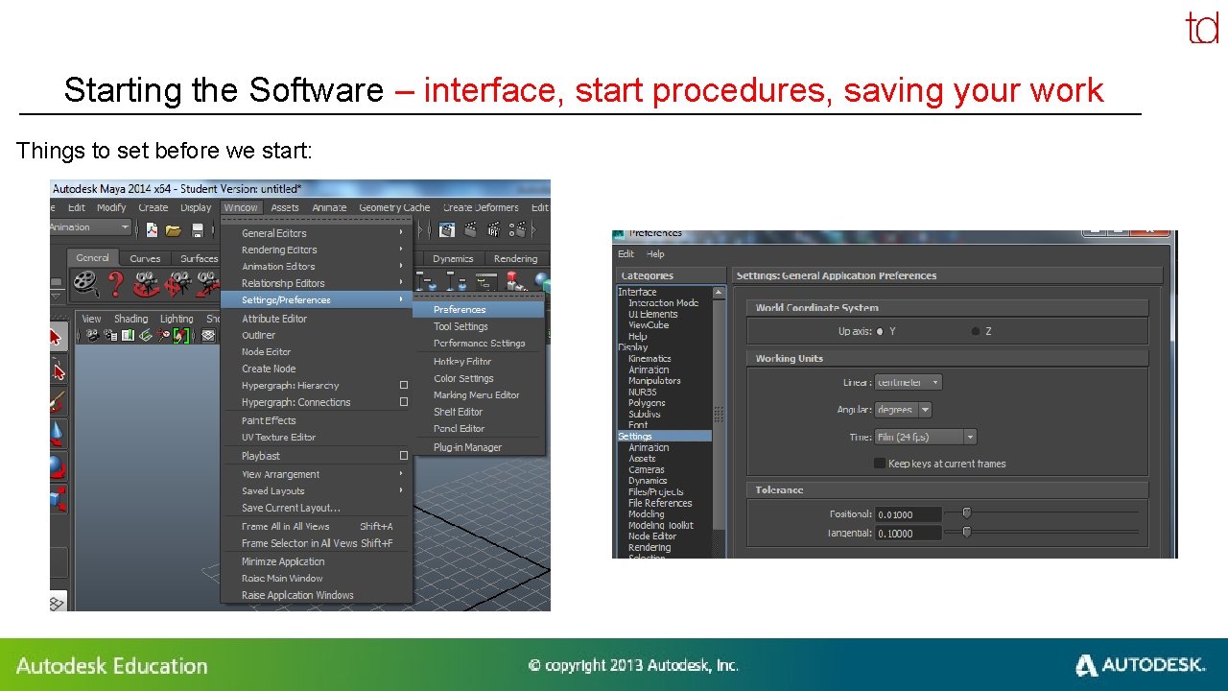
Task: Expand the Saved Layouts submenu
Action: point(318,490)
